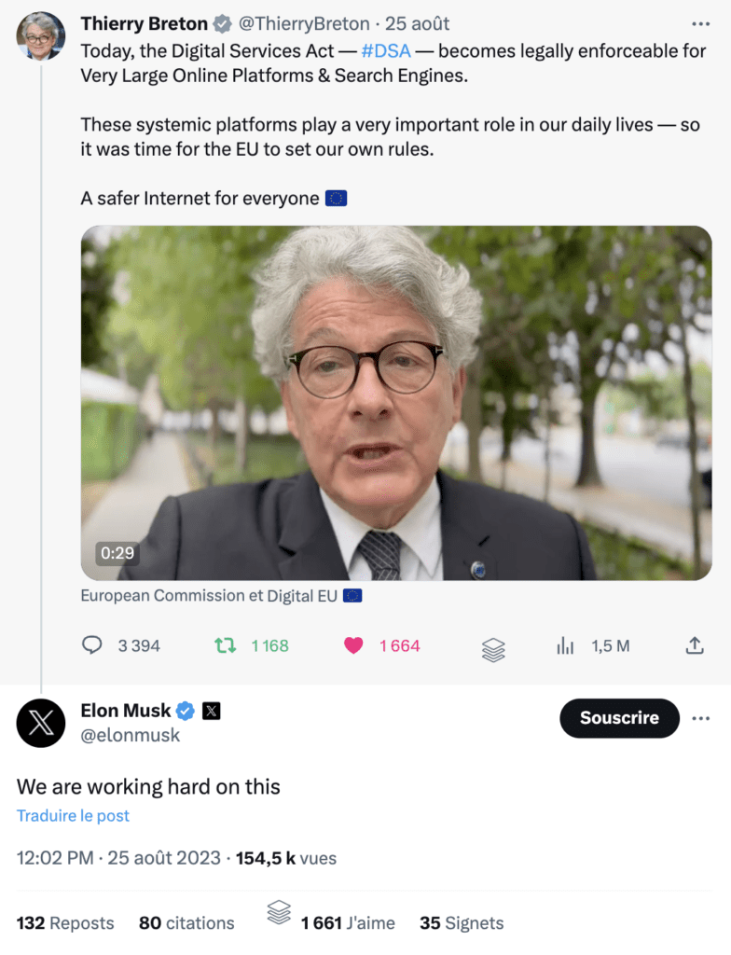Click the stacked layers icon beside like count
The height and width of the screenshot is (955, 731).
(493, 650)
